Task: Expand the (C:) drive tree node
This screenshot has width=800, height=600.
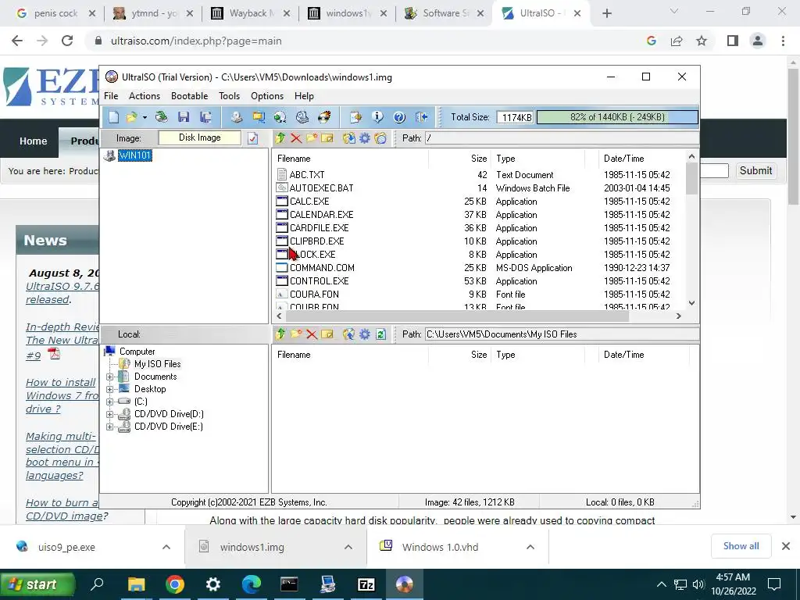Action: (109, 402)
